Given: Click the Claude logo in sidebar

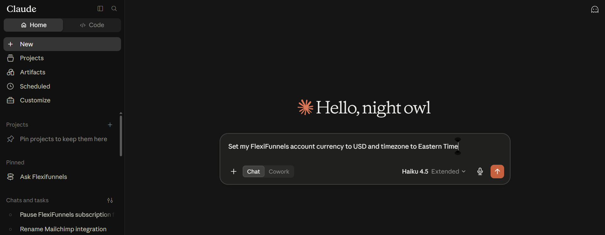Looking at the screenshot, I should pyautogui.click(x=21, y=9).
